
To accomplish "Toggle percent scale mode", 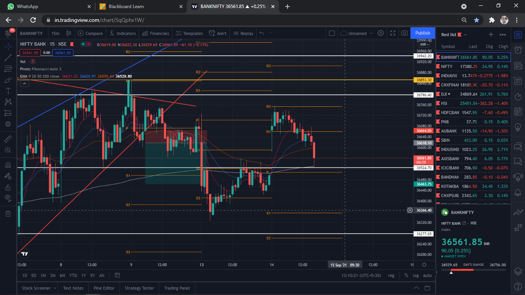I will [406, 275].
